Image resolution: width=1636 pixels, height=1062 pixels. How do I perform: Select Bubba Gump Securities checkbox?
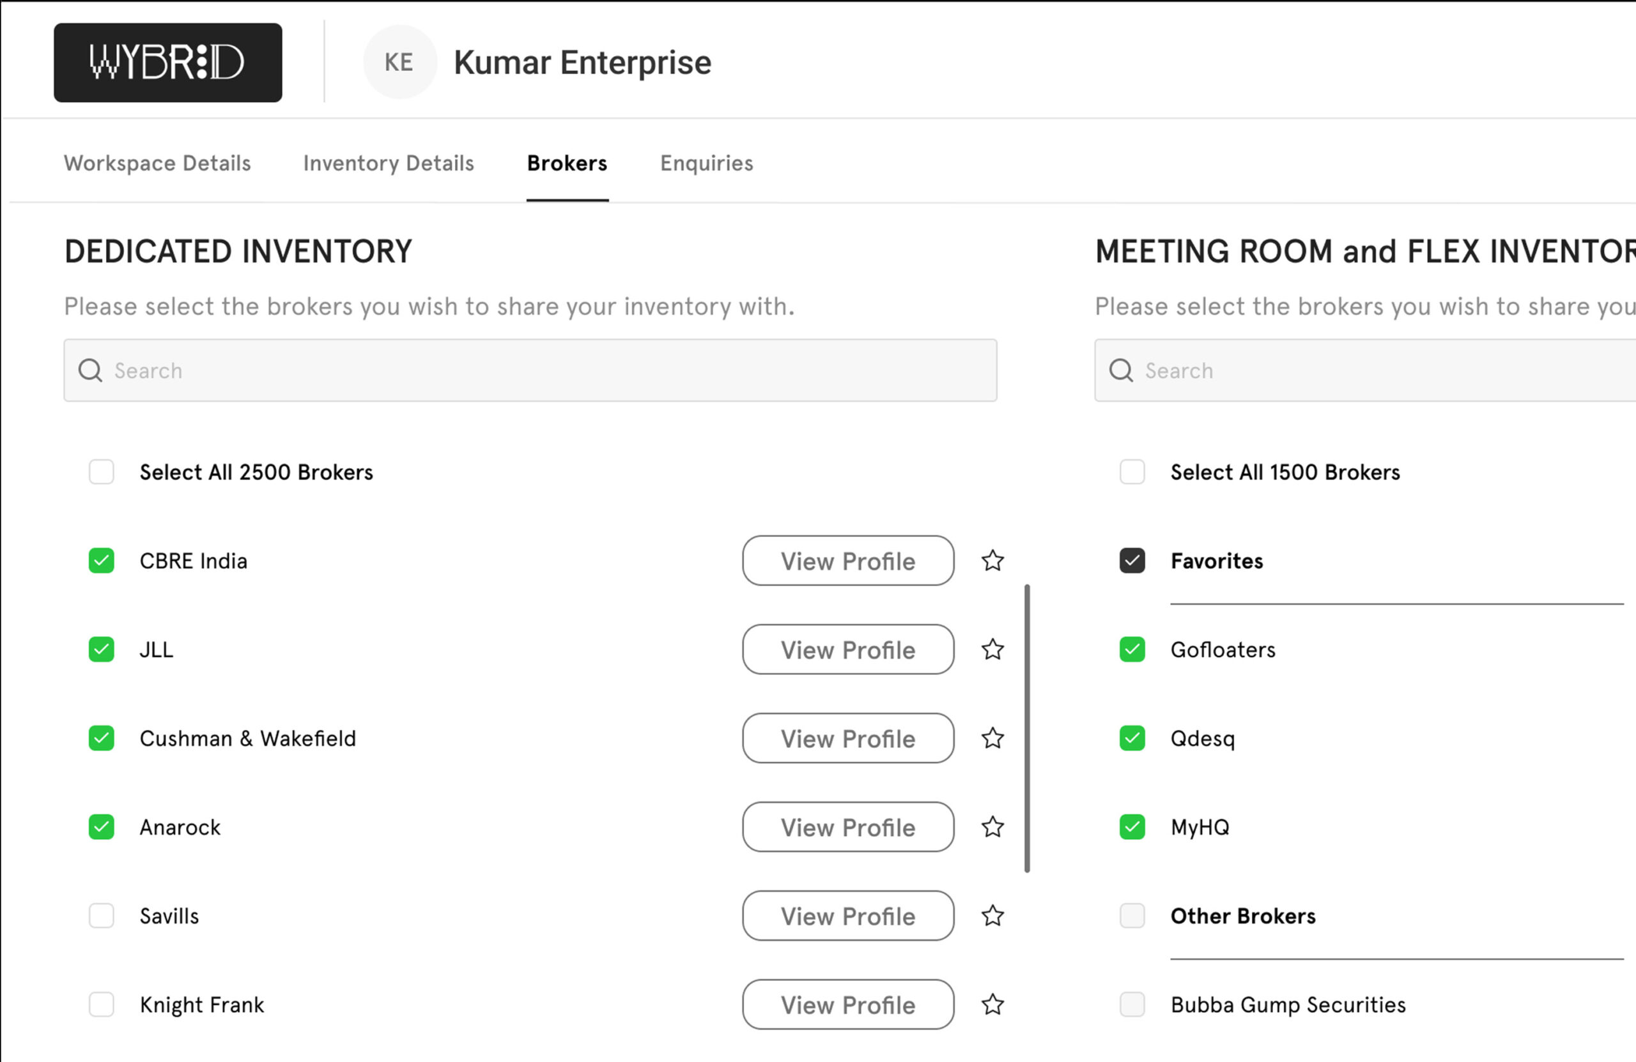point(1132,1005)
